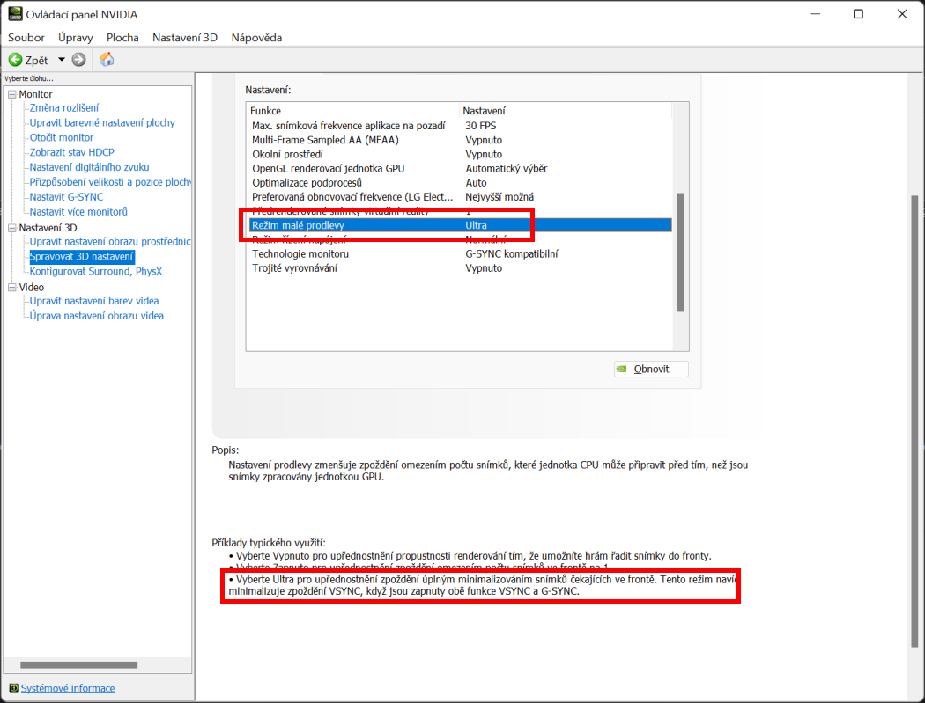This screenshot has height=703, width=925.
Task: Open the Systémové informace link
Action: 68,688
